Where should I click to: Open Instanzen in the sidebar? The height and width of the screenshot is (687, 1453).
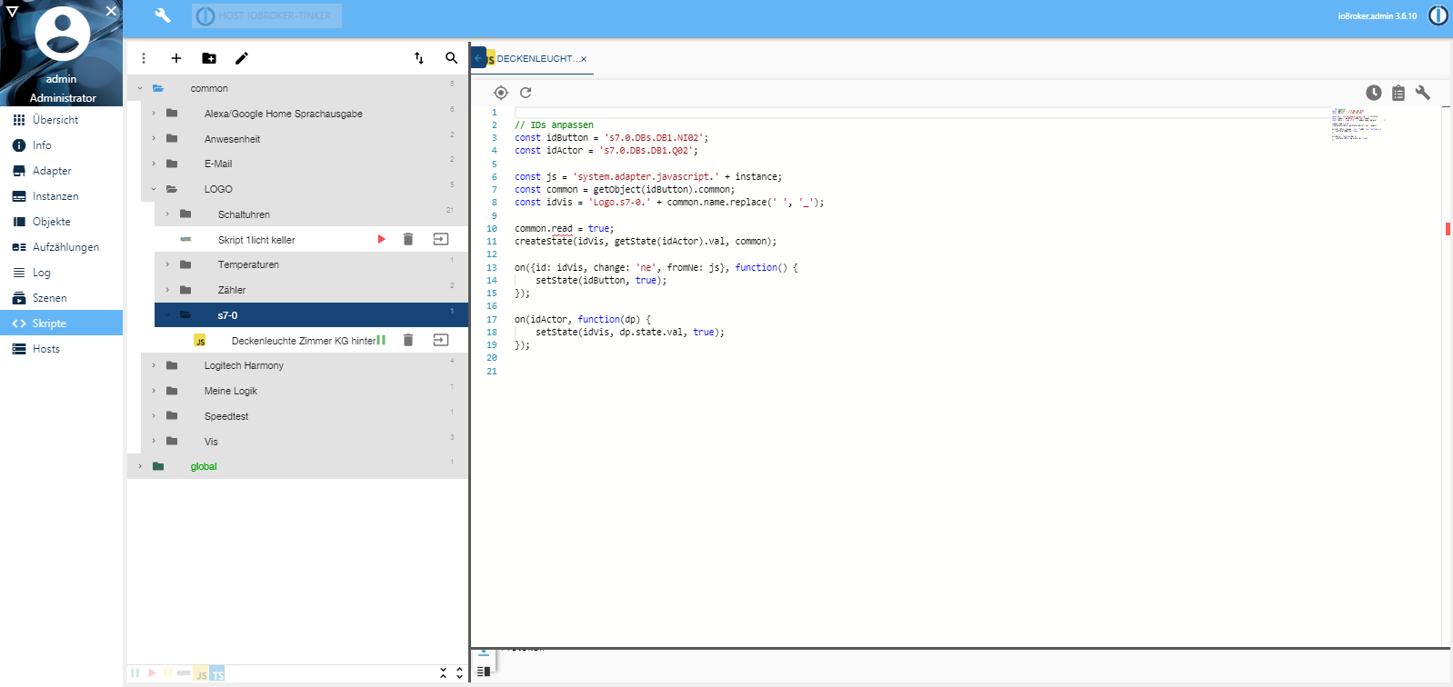61,195
